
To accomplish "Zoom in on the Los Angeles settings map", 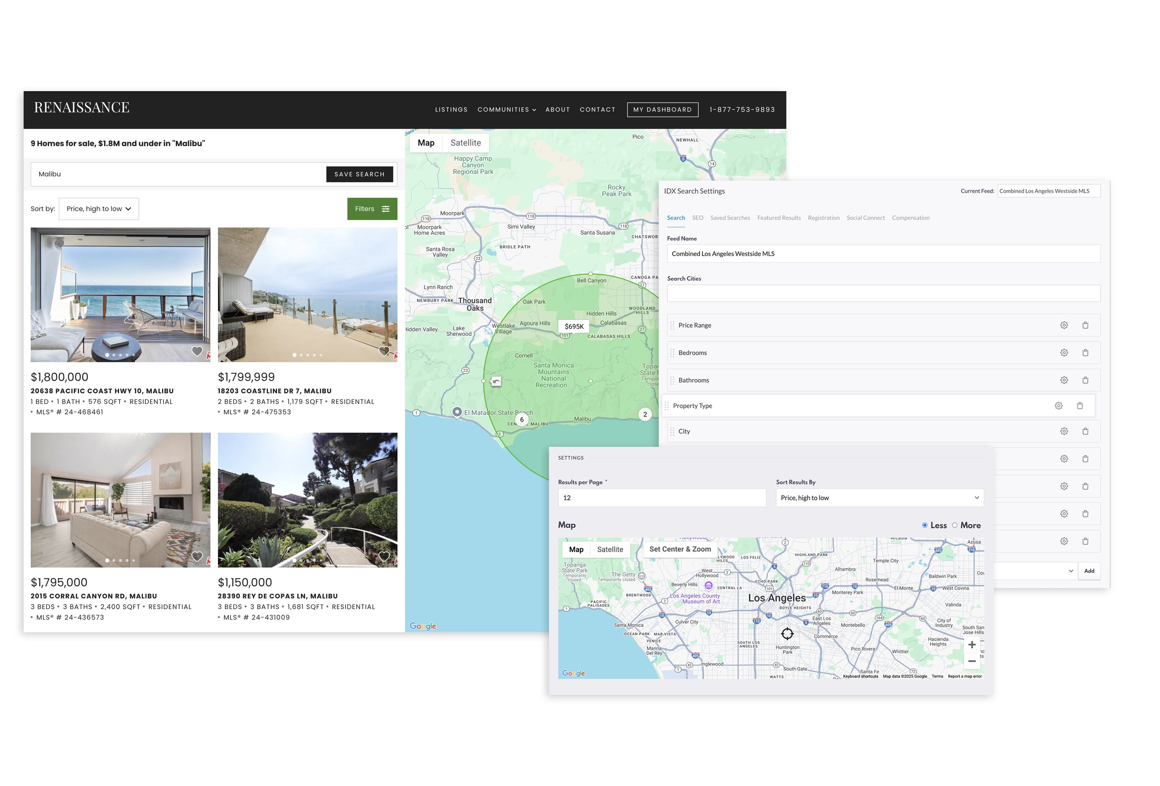I will click(972, 645).
